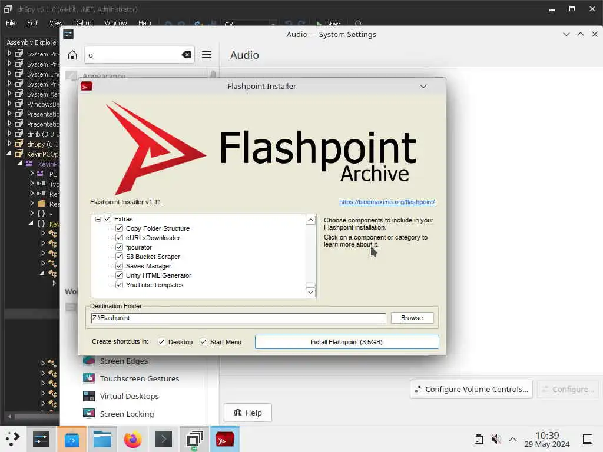Screen dimensions: 603x452
Task: Toggle the fpcurator checkbox
Action: [x=119, y=247]
